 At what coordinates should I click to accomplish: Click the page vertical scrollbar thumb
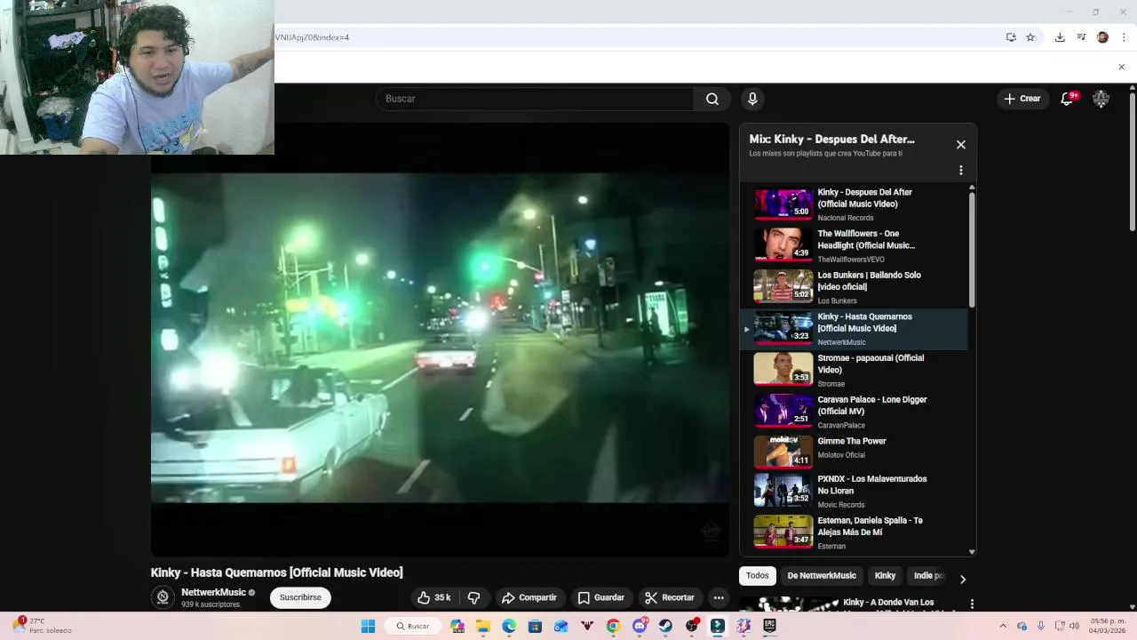pos(1133,161)
